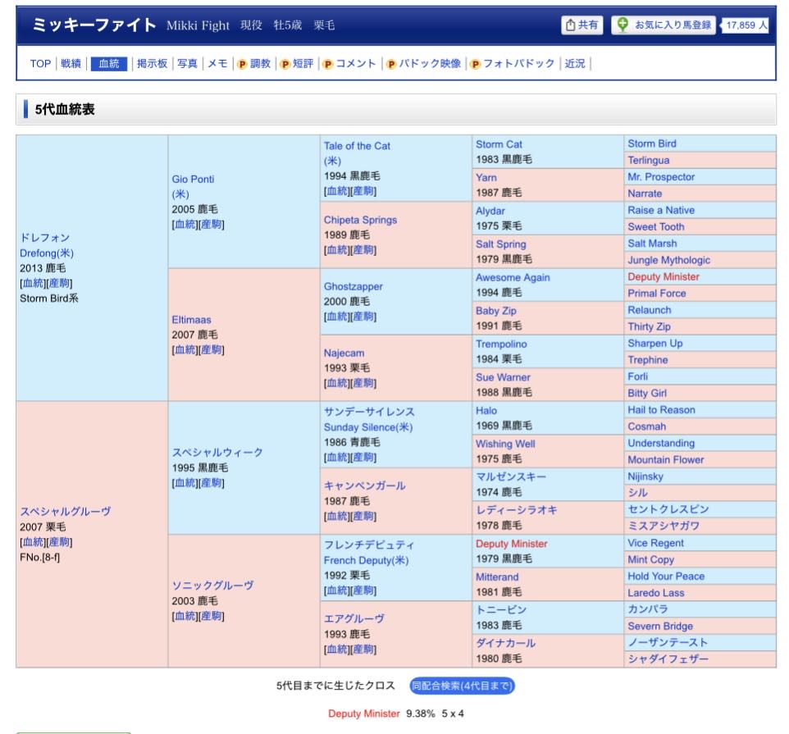Switch to the 戦績 tab
This screenshot has width=789, height=734.
(x=71, y=64)
